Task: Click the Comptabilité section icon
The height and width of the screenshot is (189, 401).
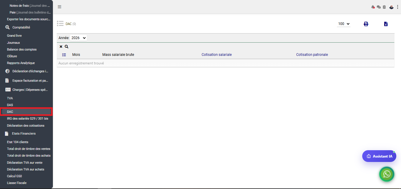Action: pos(7,27)
